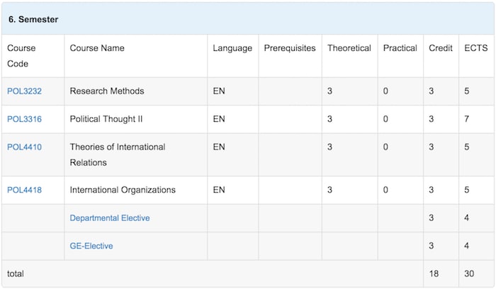Viewport: 496px width, 289px height.
Task: Click the total ECTS value 30
Action: pyautogui.click(x=469, y=273)
